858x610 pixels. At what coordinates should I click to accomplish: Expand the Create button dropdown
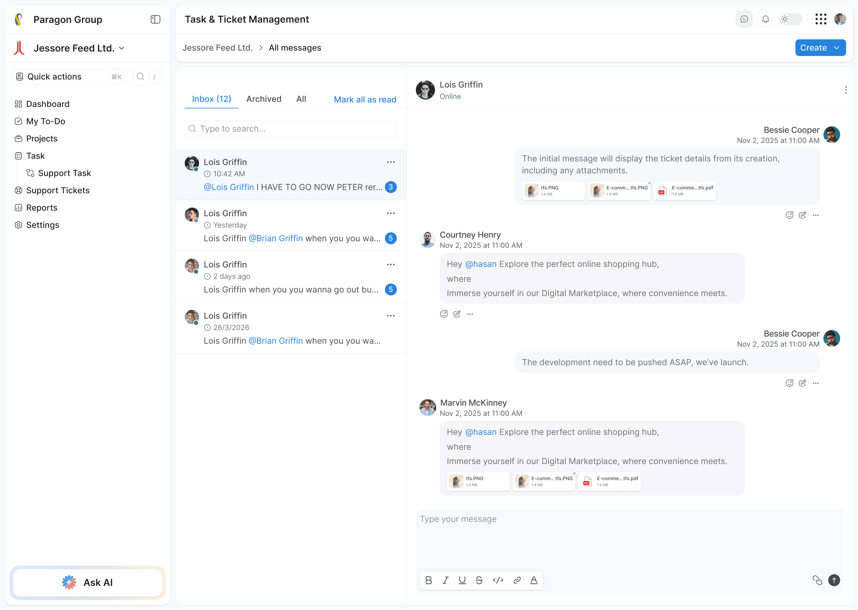coord(837,48)
